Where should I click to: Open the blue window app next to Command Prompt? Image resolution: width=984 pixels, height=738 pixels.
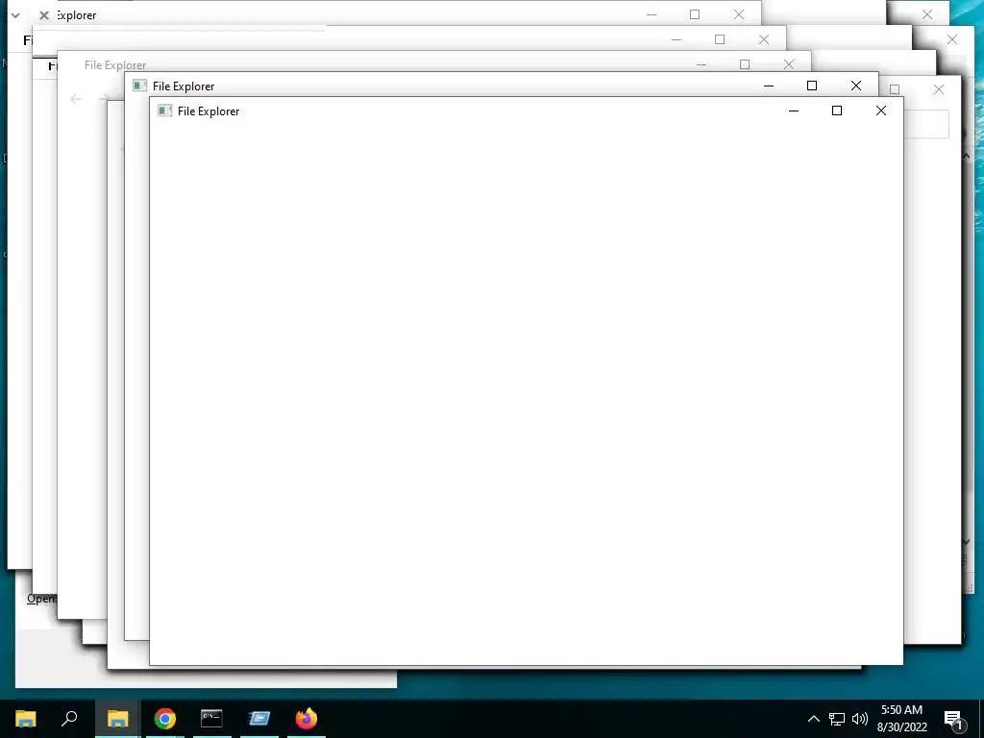click(x=258, y=719)
